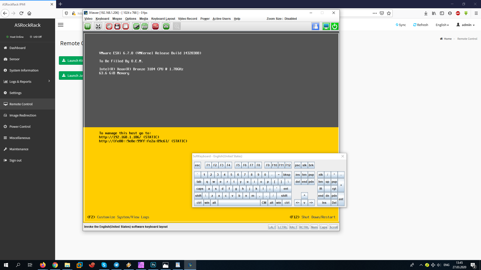
Task: Sign out from the sidebar
Action: tap(28, 160)
